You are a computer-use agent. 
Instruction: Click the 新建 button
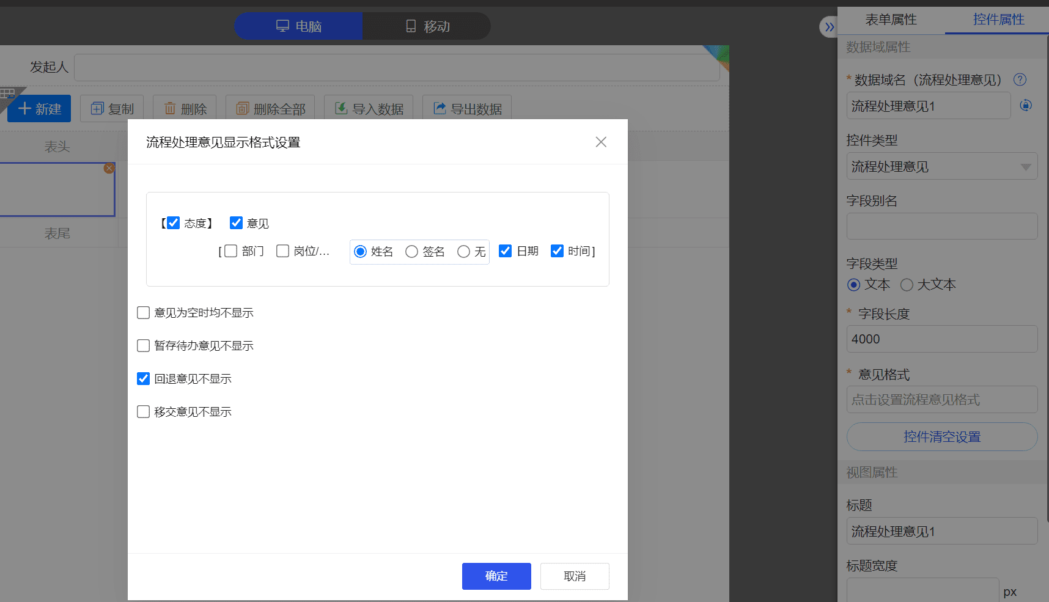tap(39, 109)
